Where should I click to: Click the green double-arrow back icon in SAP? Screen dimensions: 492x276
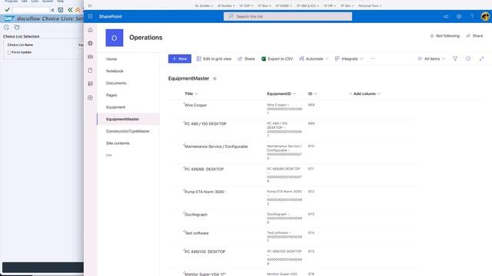[x=70, y=10]
